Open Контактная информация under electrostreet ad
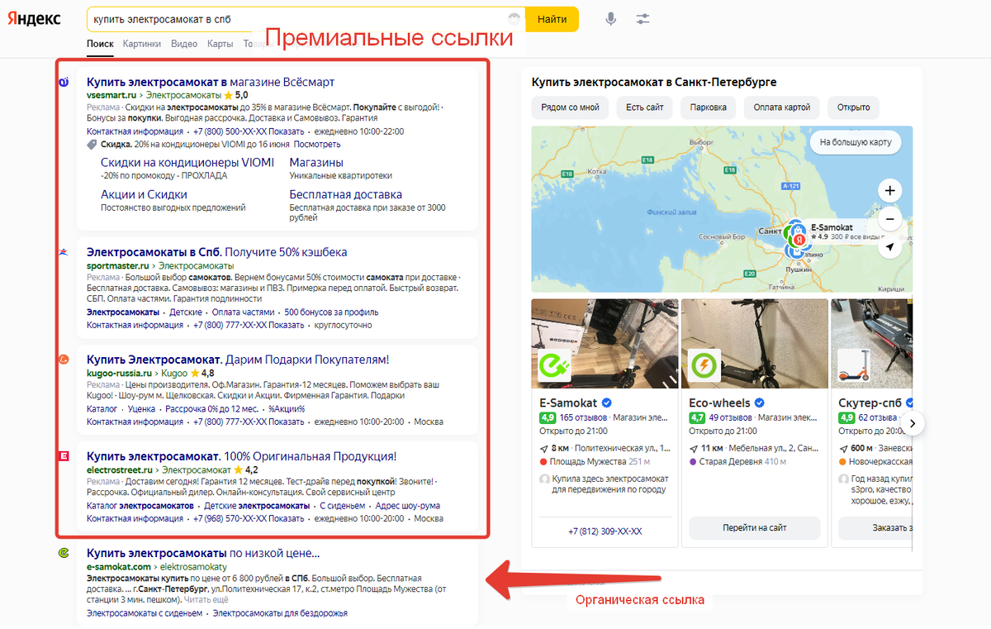 point(135,518)
